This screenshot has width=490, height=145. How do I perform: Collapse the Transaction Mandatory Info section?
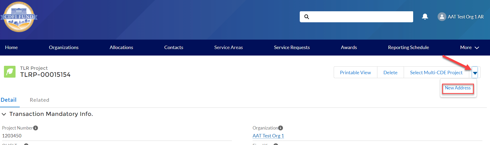click(x=4, y=114)
